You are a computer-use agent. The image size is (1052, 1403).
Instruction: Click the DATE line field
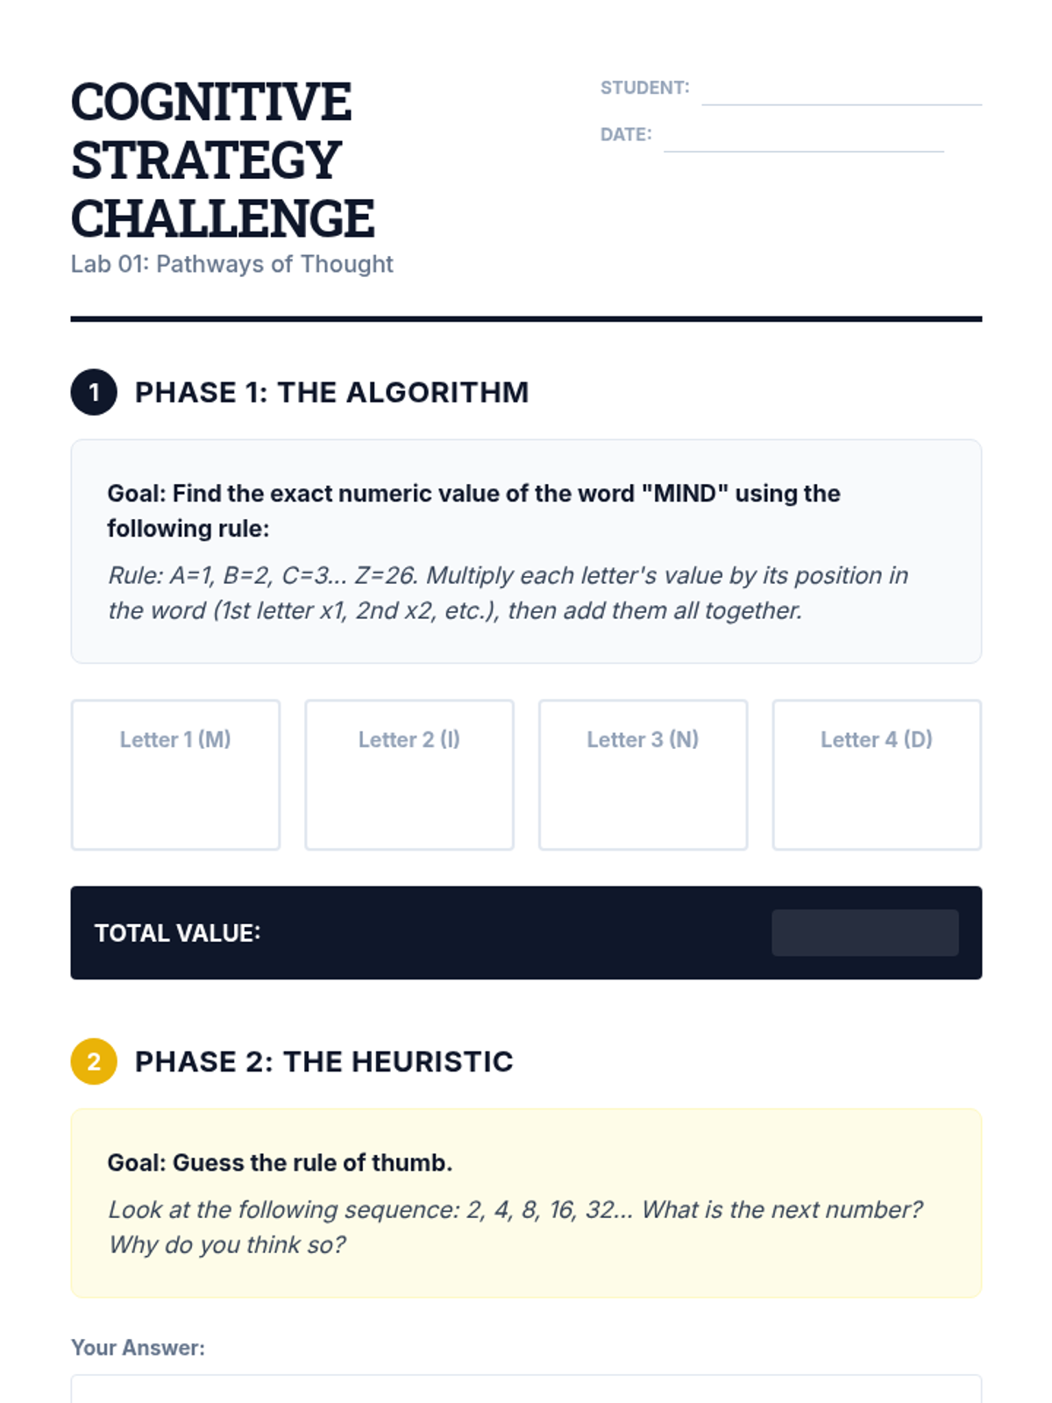pos(804,137)
